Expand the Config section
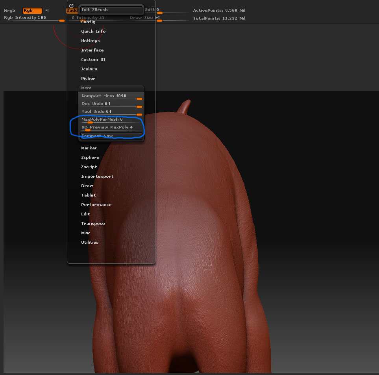Viewport: 379px width, 375px height. pyautogui.click(x=88, y=22)
